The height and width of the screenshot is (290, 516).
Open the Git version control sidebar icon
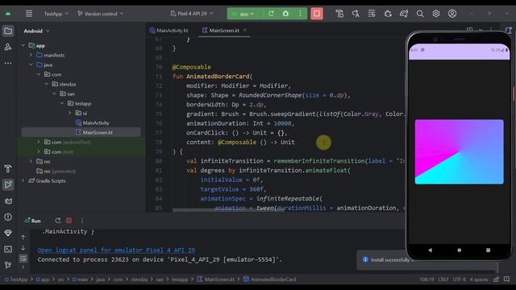pos(8,265)
